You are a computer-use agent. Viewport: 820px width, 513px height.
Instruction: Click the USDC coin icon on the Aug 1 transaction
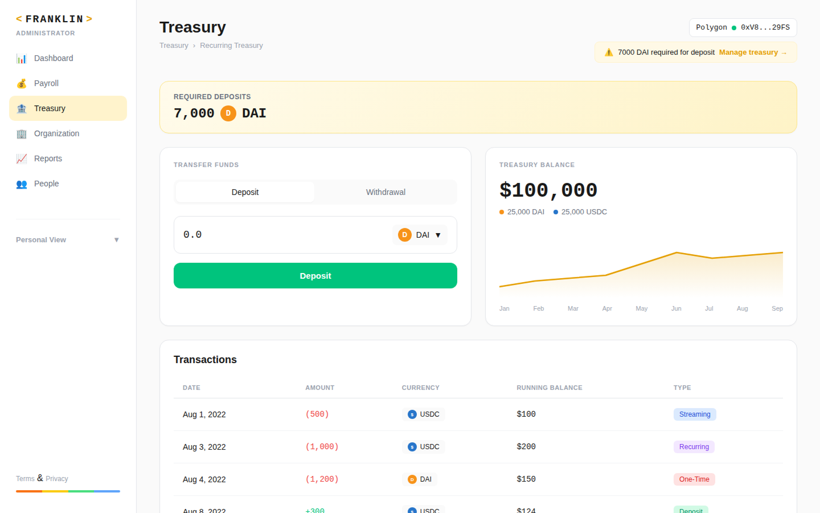(412, 414)
